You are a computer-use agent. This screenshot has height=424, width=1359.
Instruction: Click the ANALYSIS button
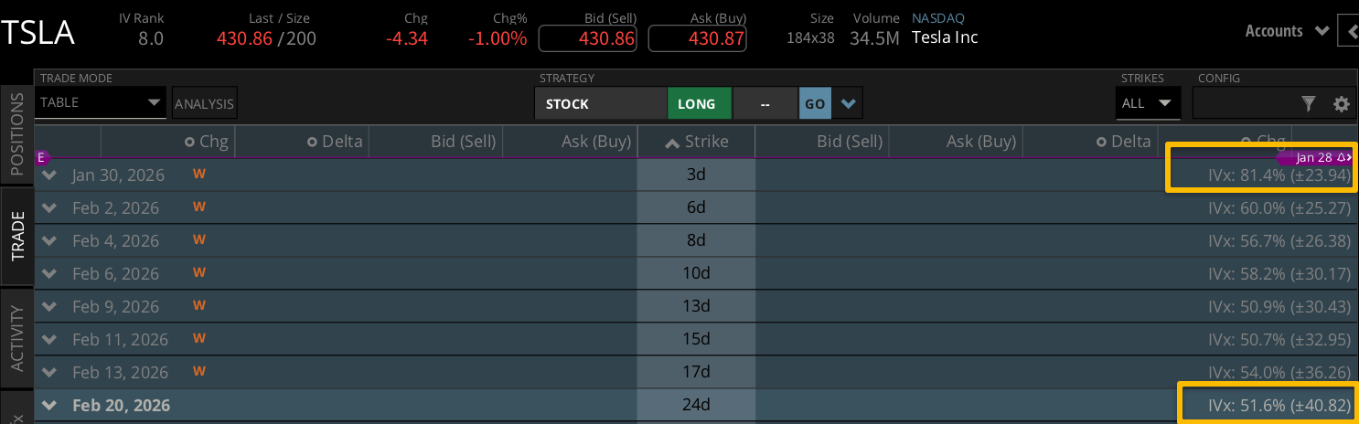point(205,104)
